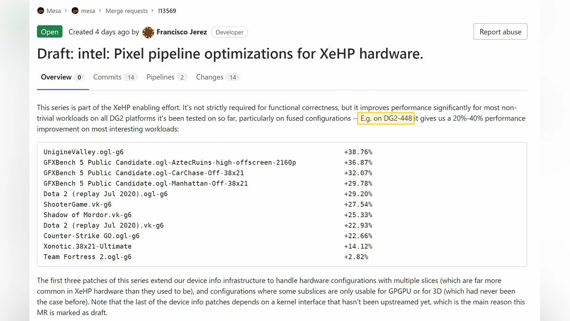This screenshot has height=321, width=570.
Task: Click the UnigineValley.ogl-g6 benchmark line
Action: [84, 152]
